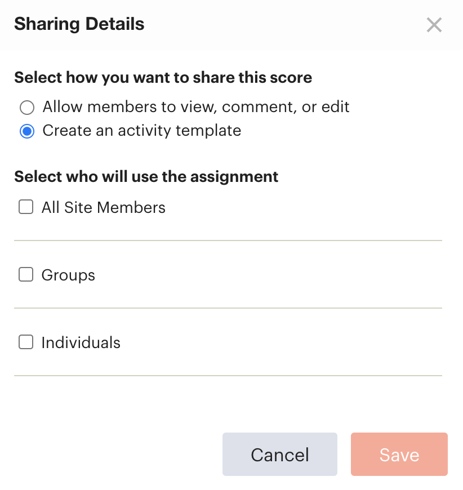Dismiss the Sharing Details dialog
Screen dimensions: 463x490
pyautogui.click(x=434, y=25)
